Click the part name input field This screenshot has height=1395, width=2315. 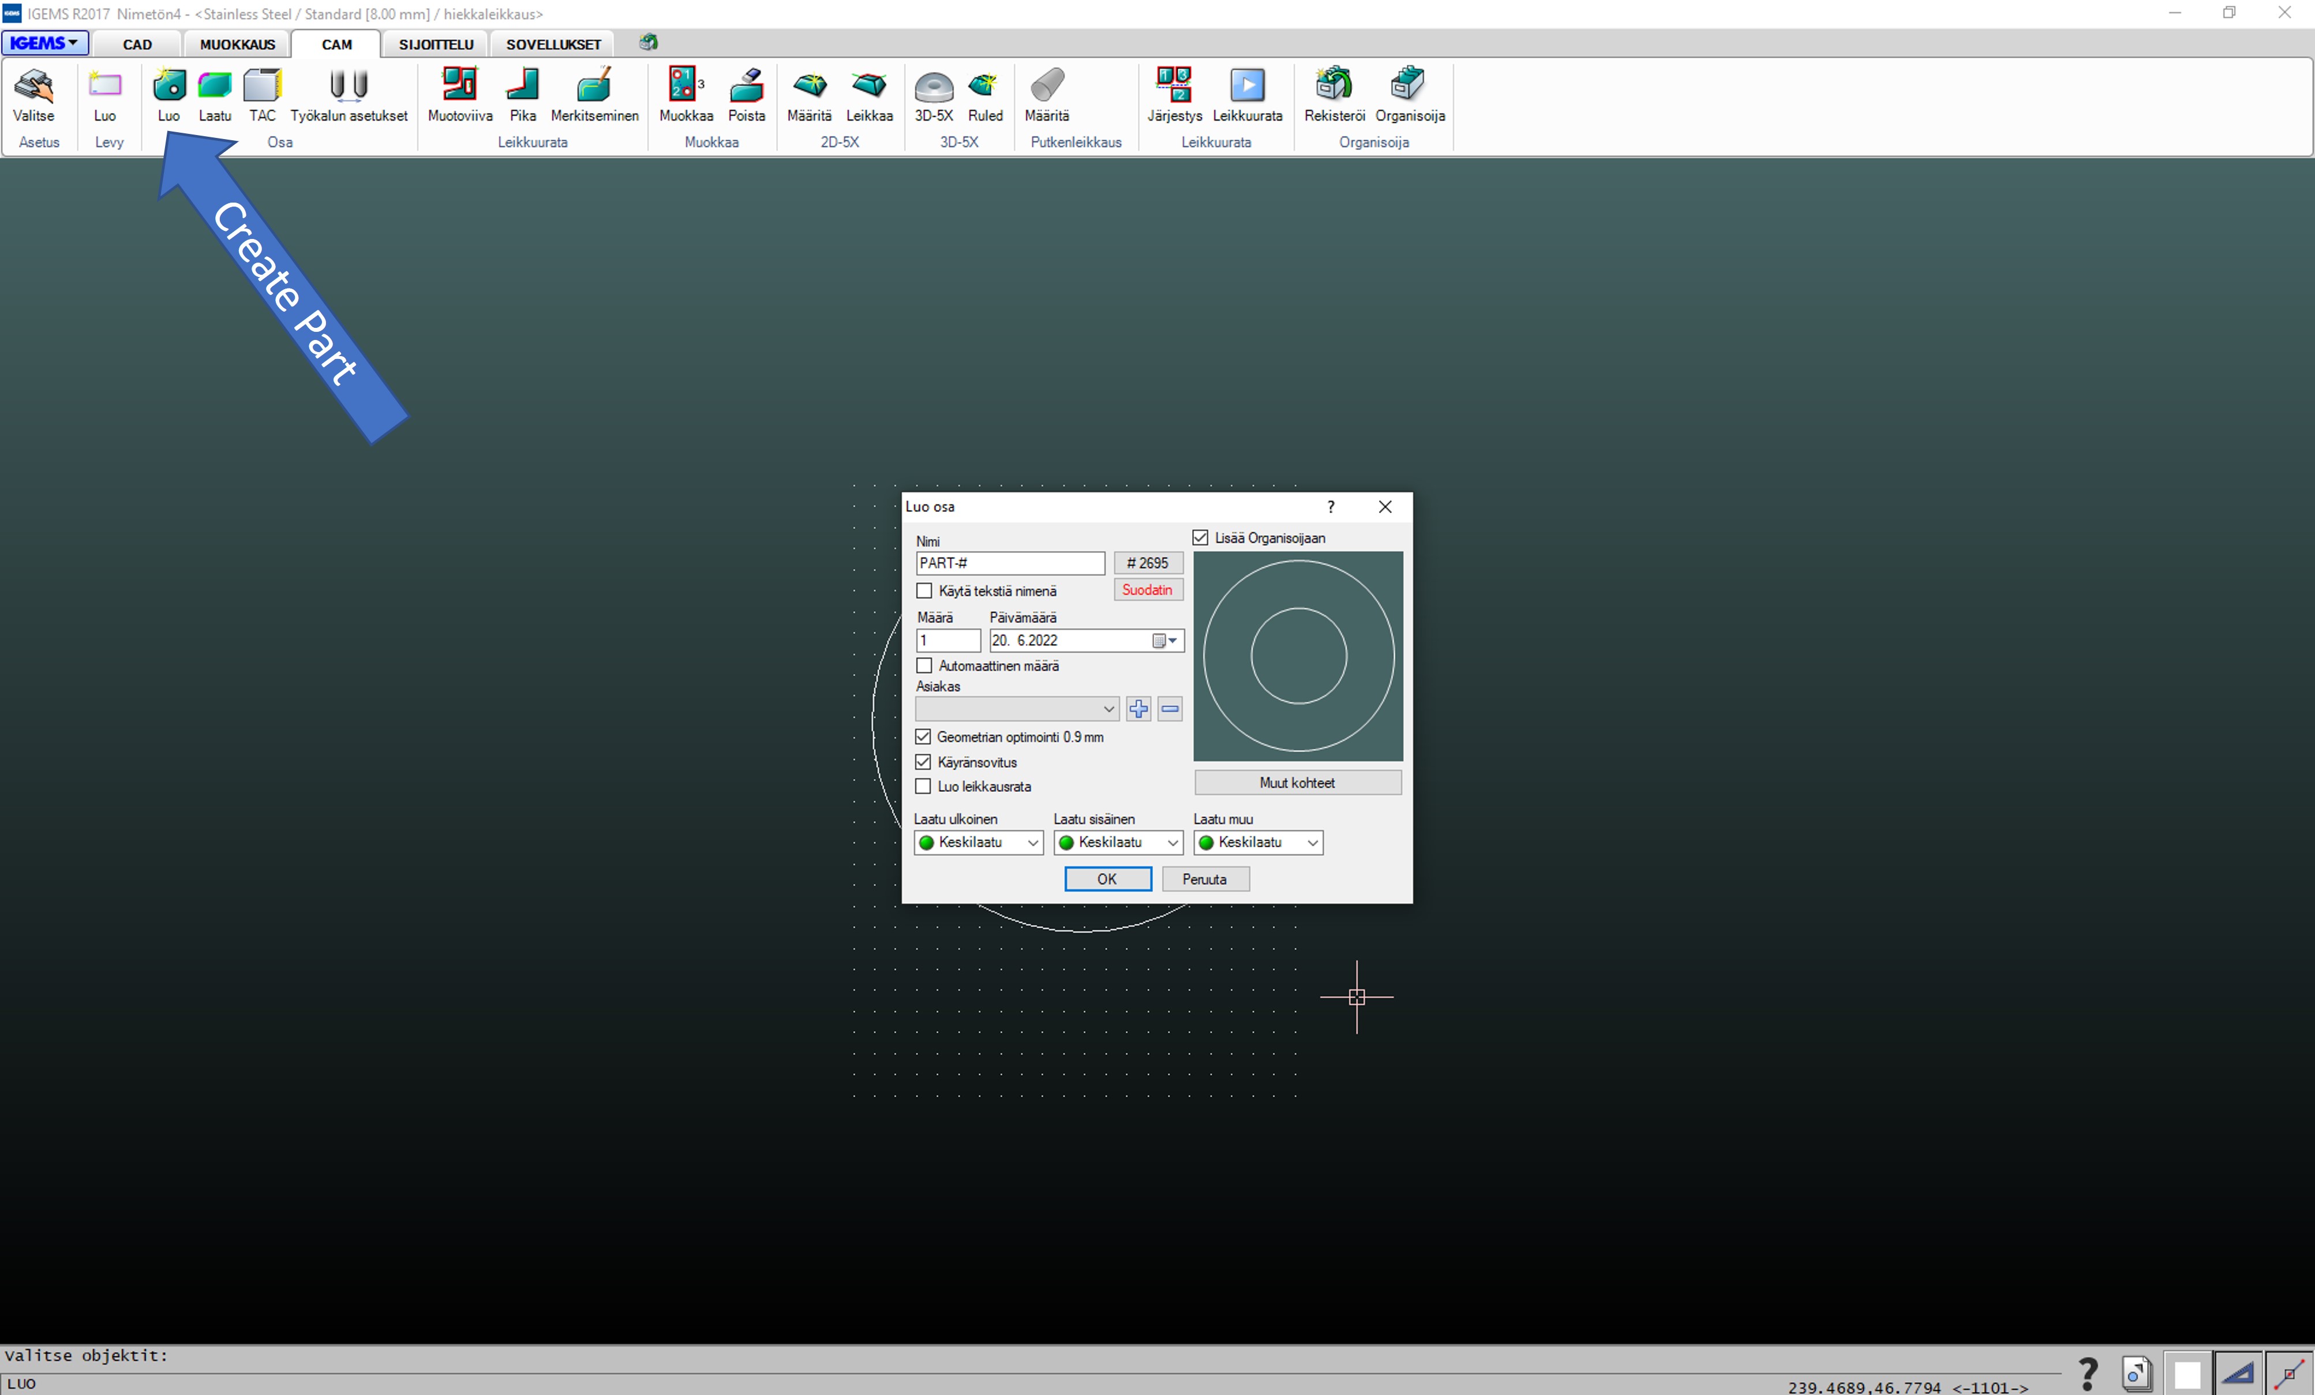coord(1010,563)
